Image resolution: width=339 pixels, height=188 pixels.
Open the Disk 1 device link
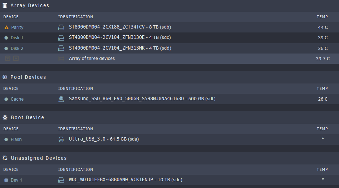pos(17,38)
